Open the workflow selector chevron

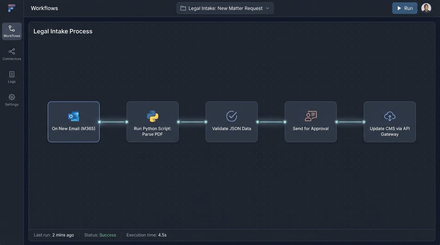[268, 8]
